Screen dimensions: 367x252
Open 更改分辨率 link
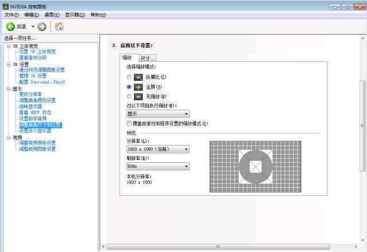tap(30, 94)
